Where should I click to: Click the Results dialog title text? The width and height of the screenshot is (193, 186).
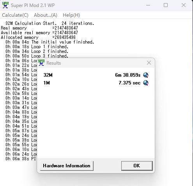tap(54, 63)
